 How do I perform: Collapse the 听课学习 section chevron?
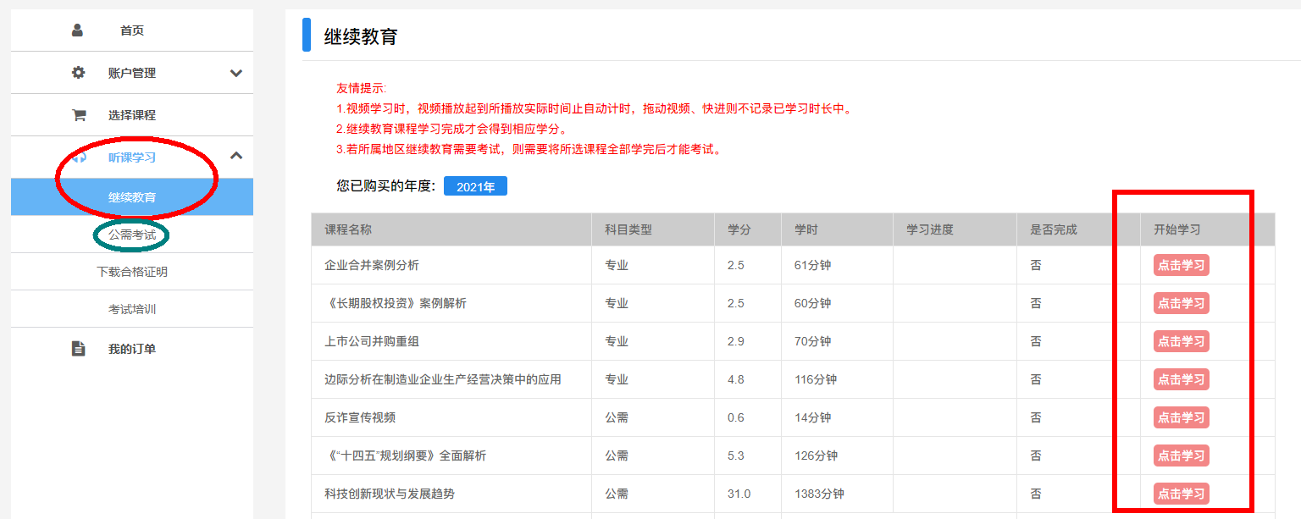point(236,156)
